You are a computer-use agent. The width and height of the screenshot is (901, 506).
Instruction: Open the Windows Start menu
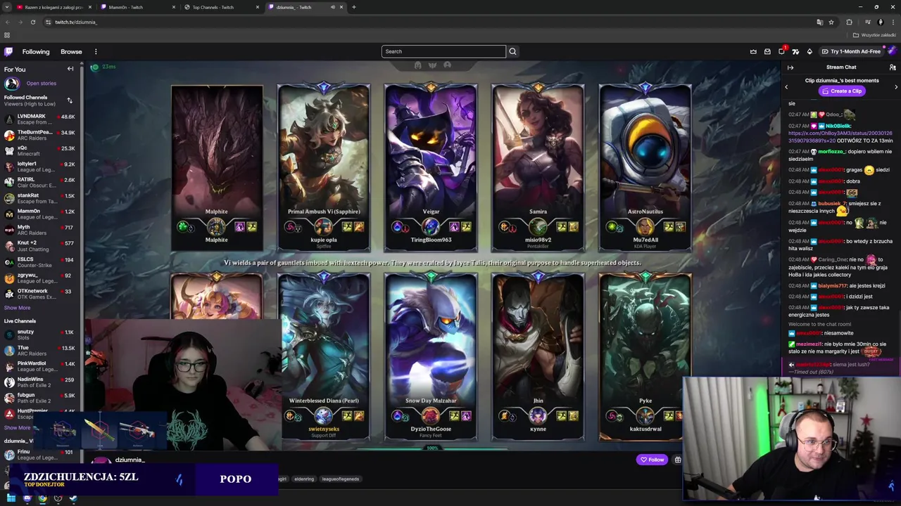tap(11, 498)
